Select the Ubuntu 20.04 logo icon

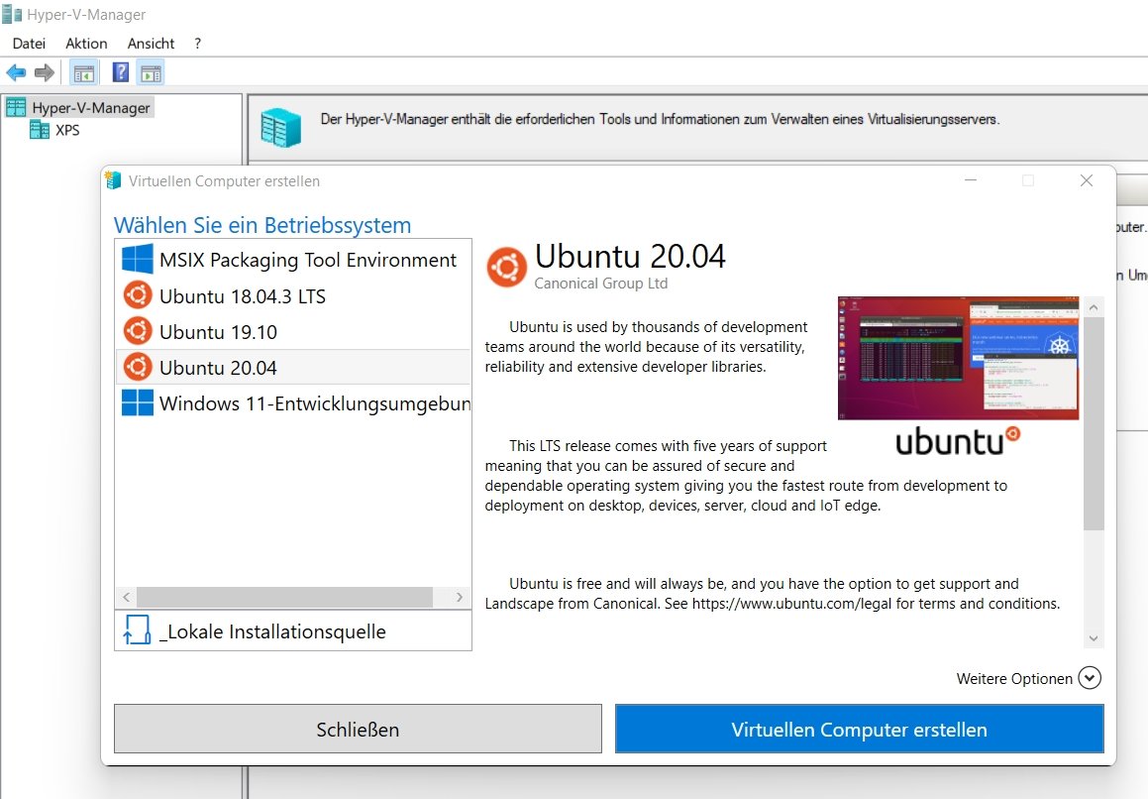coord(506,266)
